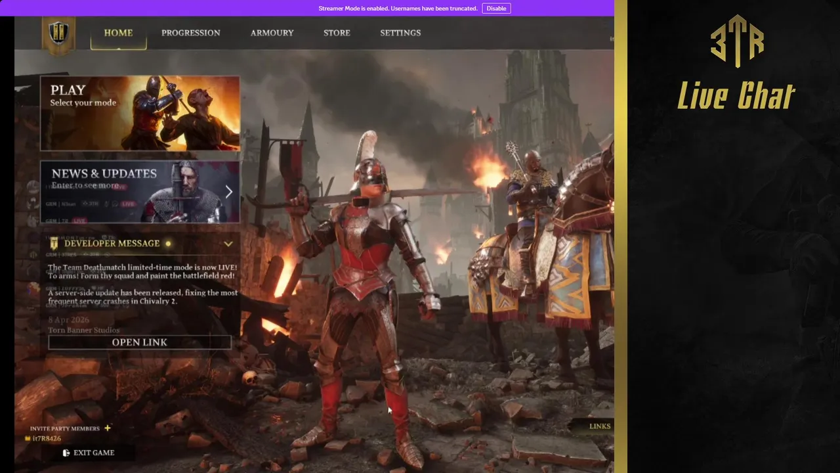Advance news with the right arrow

(x=228, y=192)
